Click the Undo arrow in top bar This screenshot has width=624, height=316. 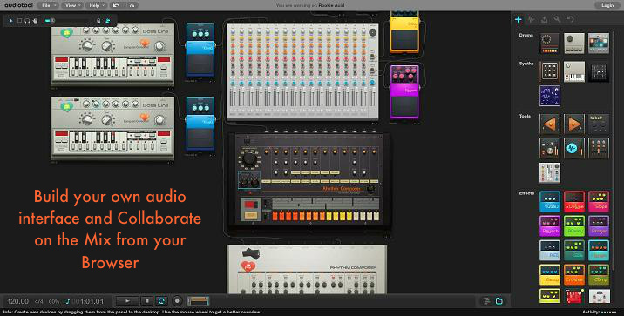coord(116,5)
